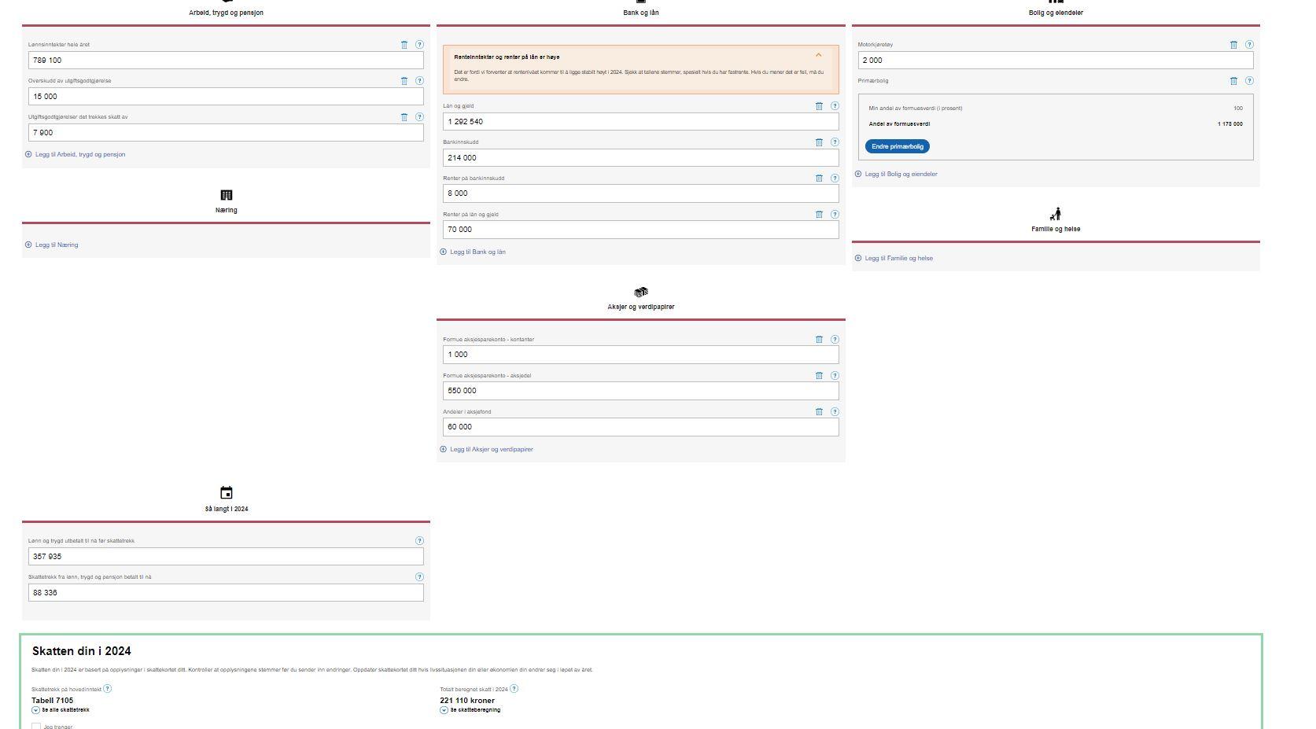Collapse the Renteinntekter warning box
This screenshot has height=729, width=1316.
[x=818, y=55]
